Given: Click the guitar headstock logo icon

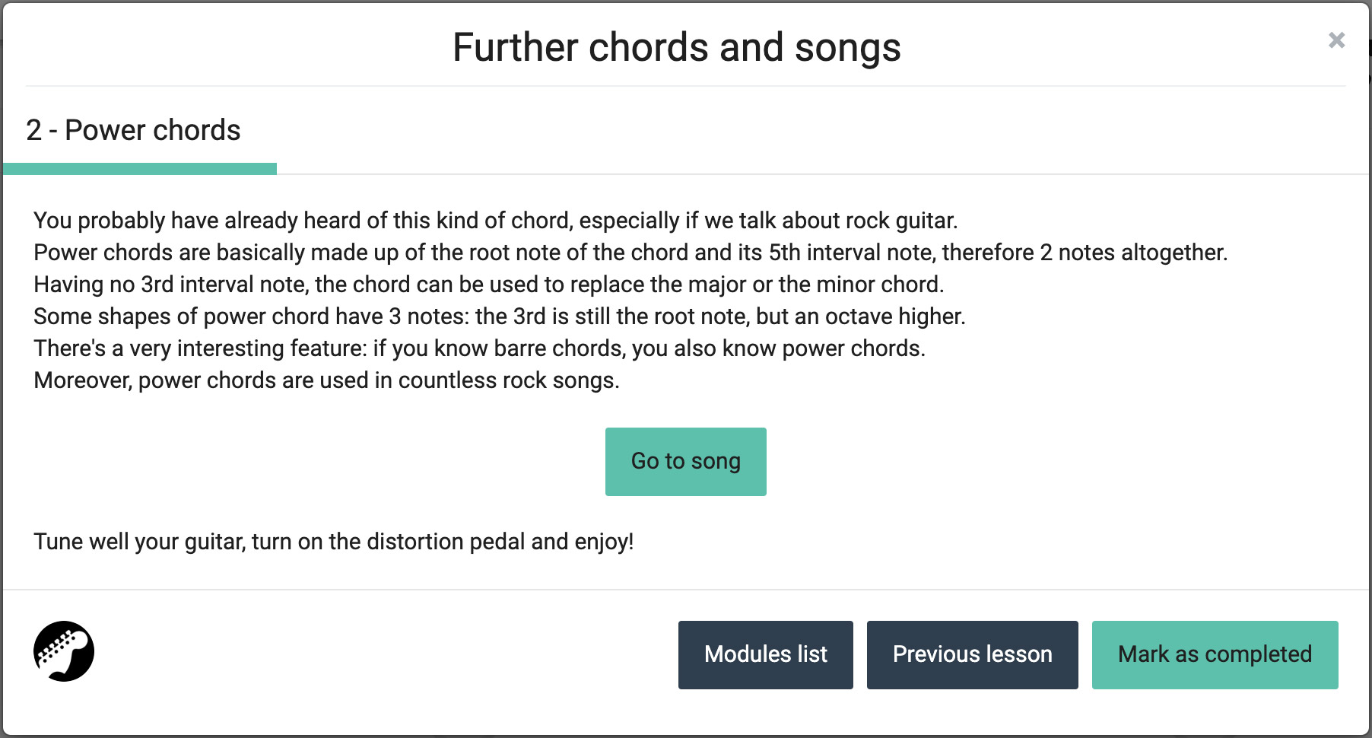Looking at the screenshot, I should 64,651.
